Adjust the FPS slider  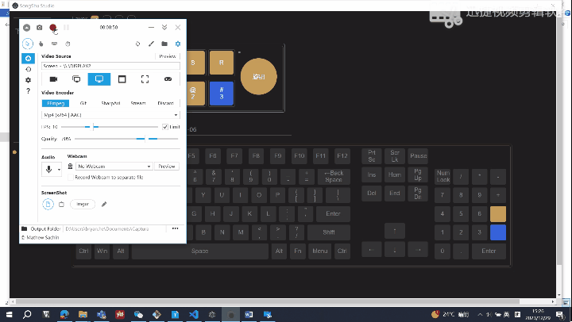click(x=110, y=127)
